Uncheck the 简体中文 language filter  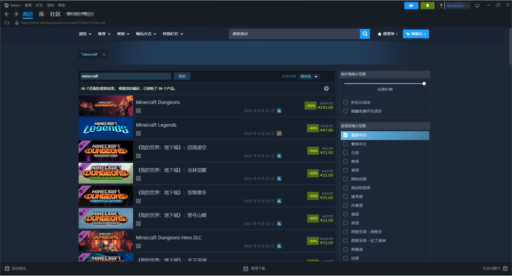(x=346, y=135)
